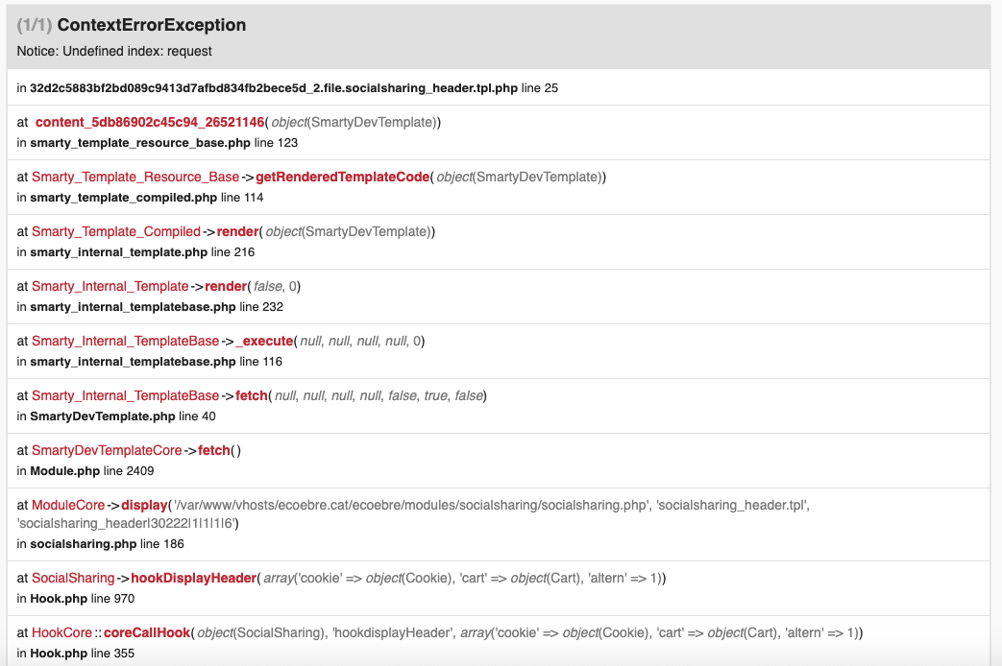The height and width of the screenshot is (666, 1002).
Task: Open the coreCallHook method entry
Action: 147,632
